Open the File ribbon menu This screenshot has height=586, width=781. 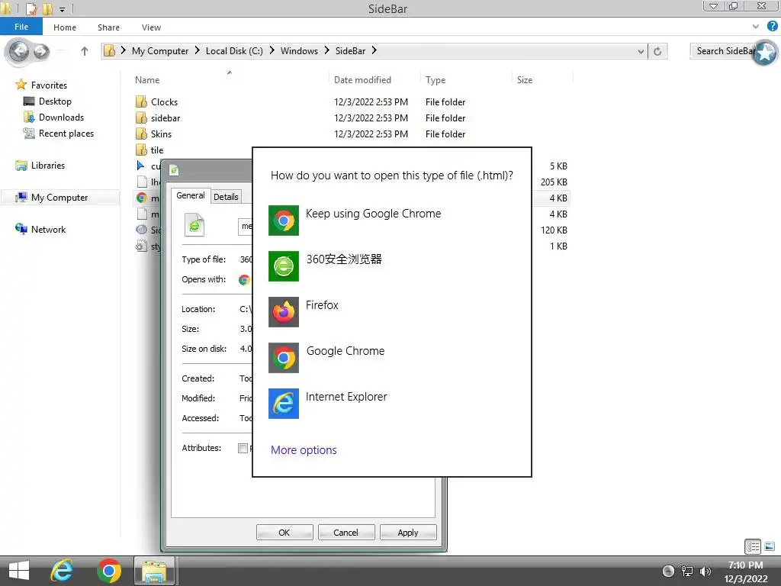coord(21,27)
